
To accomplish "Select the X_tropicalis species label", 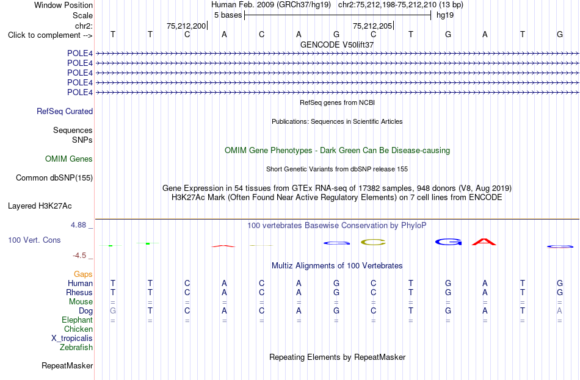I will pos(72,339).
